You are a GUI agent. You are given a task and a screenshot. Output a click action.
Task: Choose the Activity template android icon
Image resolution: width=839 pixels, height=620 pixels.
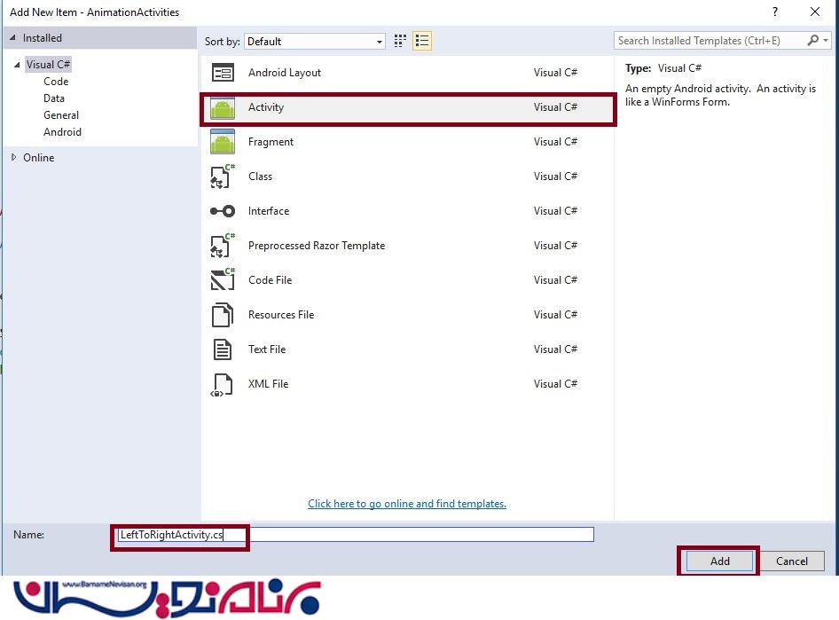[223, 107]
